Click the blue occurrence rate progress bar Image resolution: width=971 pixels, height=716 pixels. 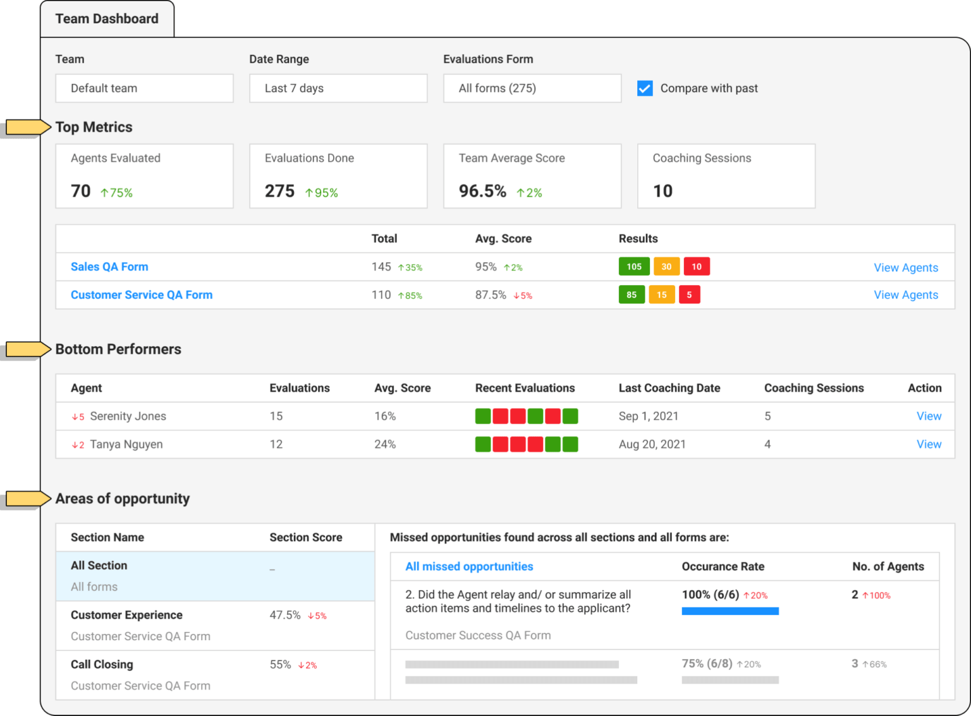(730, 610)
